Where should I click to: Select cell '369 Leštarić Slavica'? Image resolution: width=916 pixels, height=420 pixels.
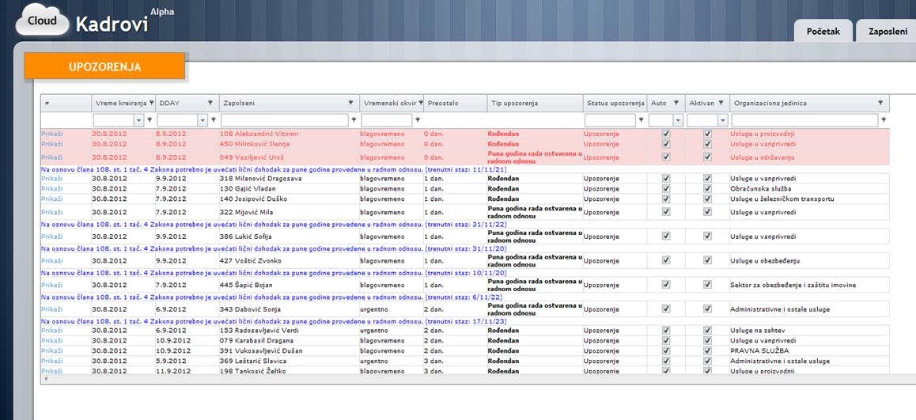[x=290, y=361]
